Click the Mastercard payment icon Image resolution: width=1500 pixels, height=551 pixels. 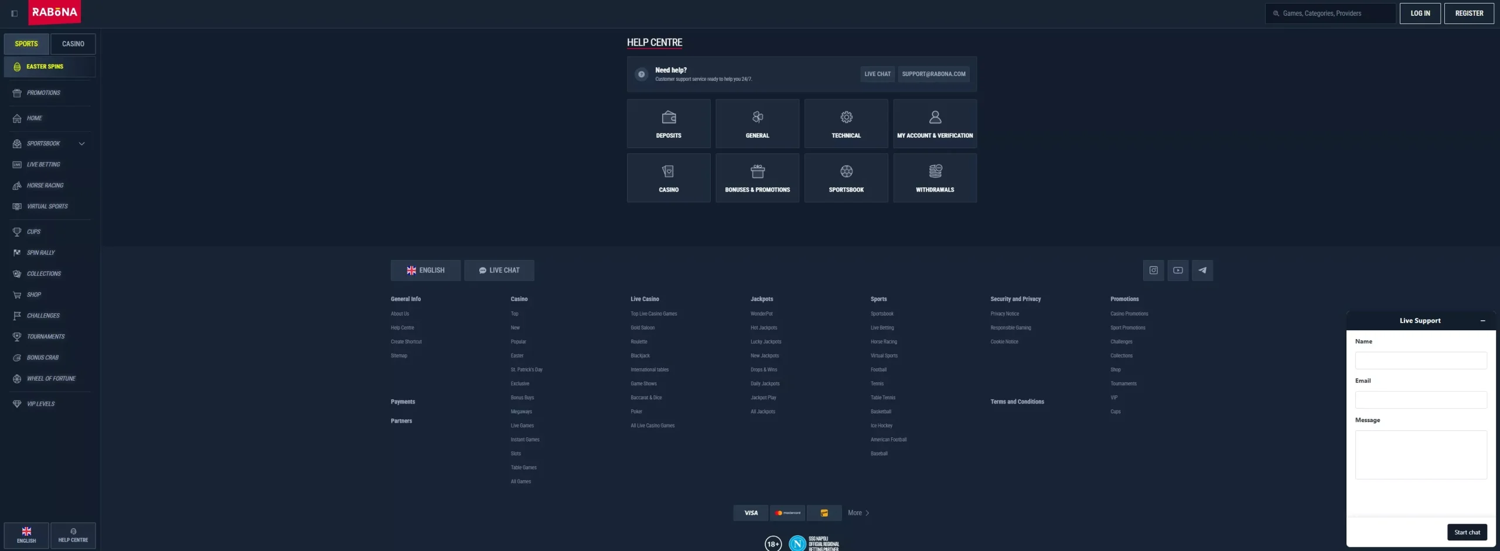click(x=787, y=513)
